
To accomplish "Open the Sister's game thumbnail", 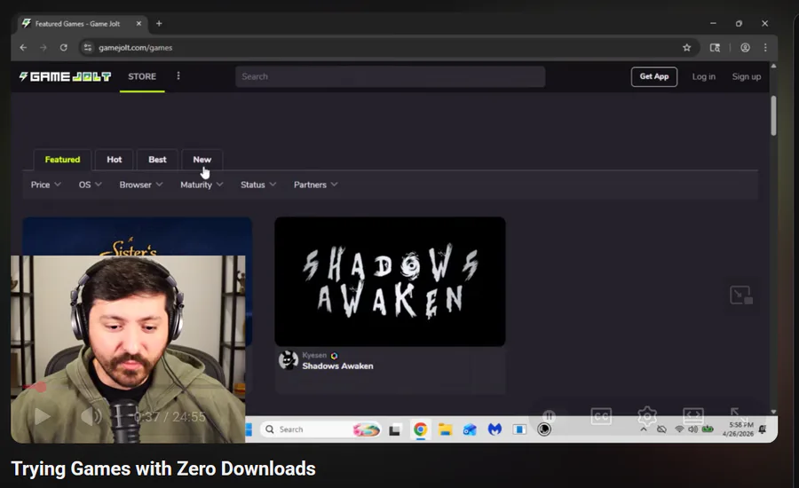I will 137,236.
